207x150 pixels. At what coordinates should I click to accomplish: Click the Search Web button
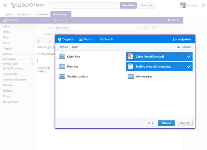click(x=147, y=5)
